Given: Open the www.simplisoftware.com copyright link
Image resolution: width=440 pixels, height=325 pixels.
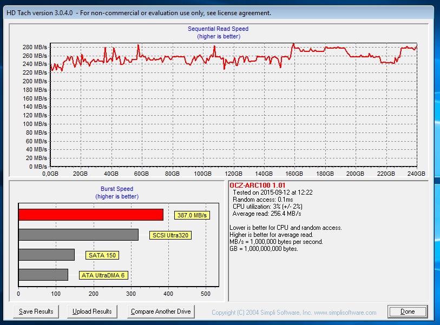Looking at the screenshot, I should pos(346,312).
